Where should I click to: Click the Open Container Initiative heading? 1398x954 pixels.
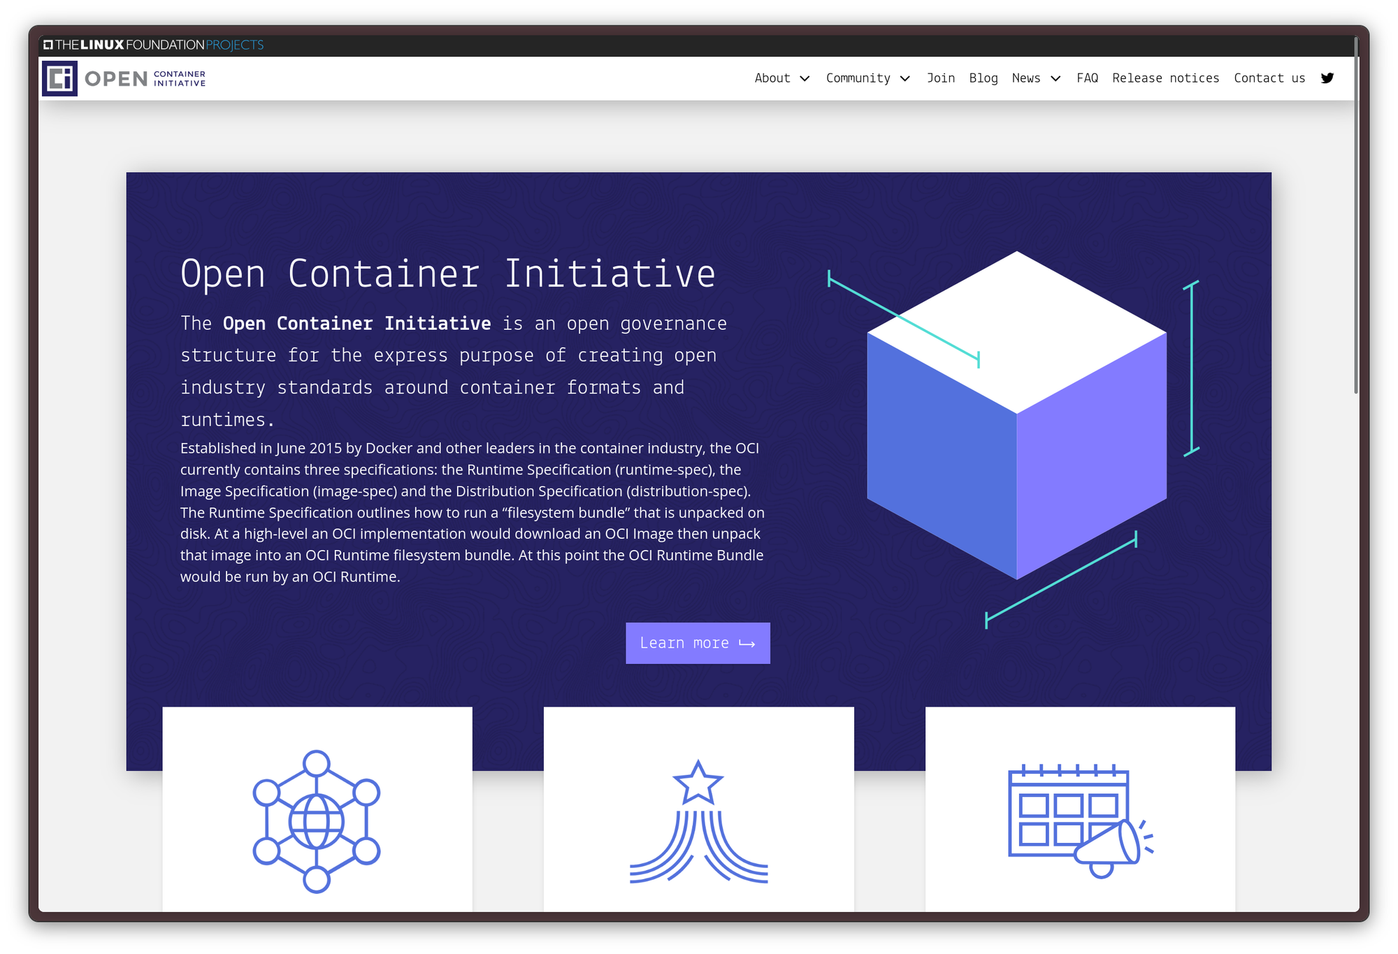coord(448,273)
